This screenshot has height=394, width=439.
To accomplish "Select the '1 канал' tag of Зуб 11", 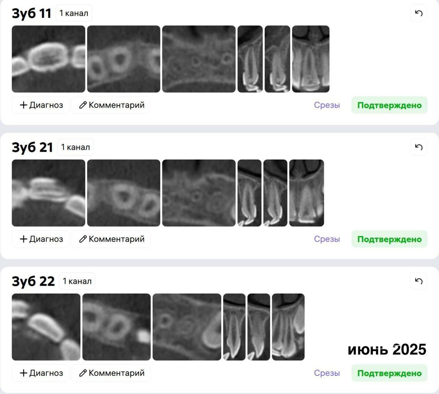I will [x=74, y=13].
